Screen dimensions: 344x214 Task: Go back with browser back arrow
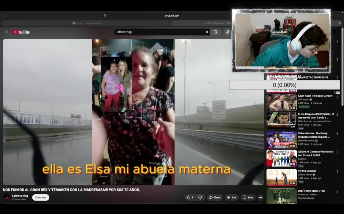[19, 15]
